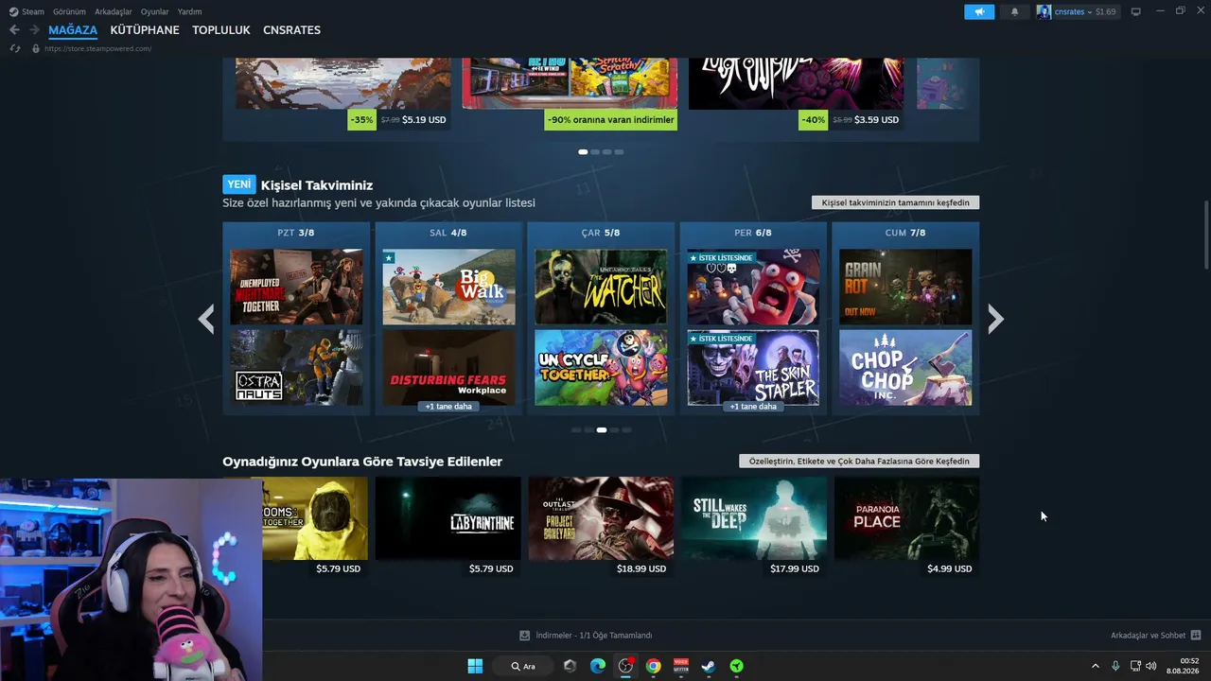Switch to the MAĞAZA tab
1211x681 pixels.
coord(73,30)
